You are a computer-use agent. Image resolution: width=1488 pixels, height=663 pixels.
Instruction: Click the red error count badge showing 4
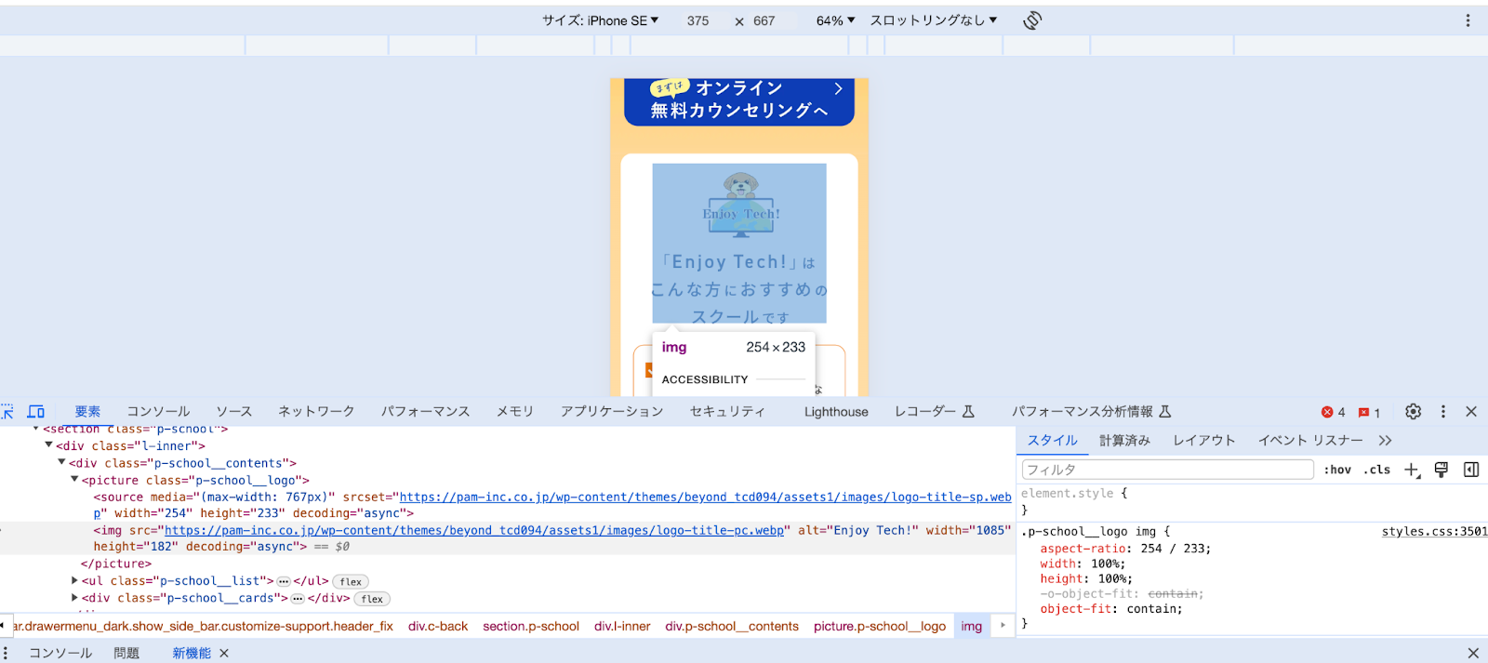(x=1334, y=412)
